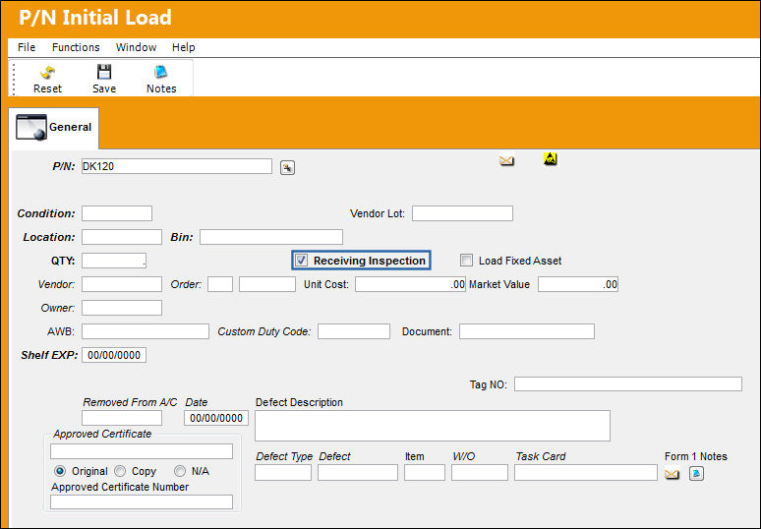The width and height of the screenshot is (761, 529).
Task: Click the Task Card input field
Action: (x=586, y=473)
